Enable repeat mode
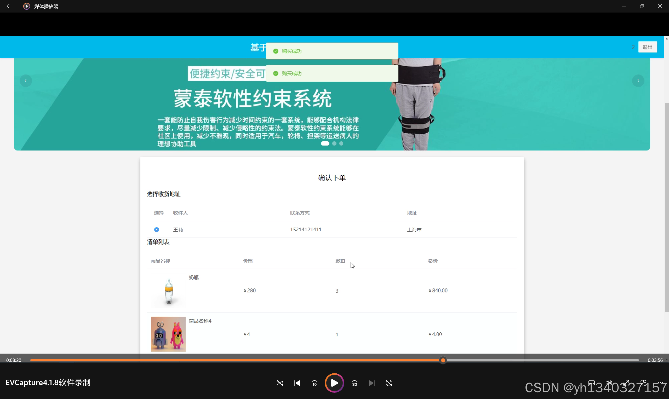669x399 pixels. pyautogui.click(x=389, y=383)
